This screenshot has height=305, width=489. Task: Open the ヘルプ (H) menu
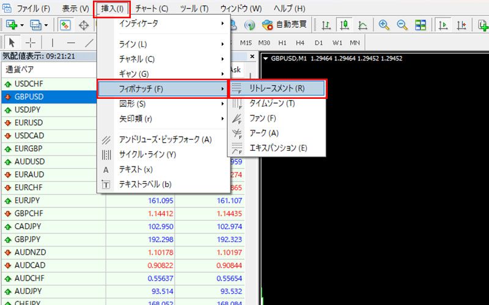point(289,9)
